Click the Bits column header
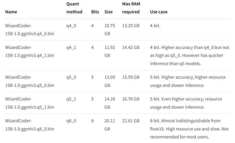The image size is (235, 143). coord(95,12)
